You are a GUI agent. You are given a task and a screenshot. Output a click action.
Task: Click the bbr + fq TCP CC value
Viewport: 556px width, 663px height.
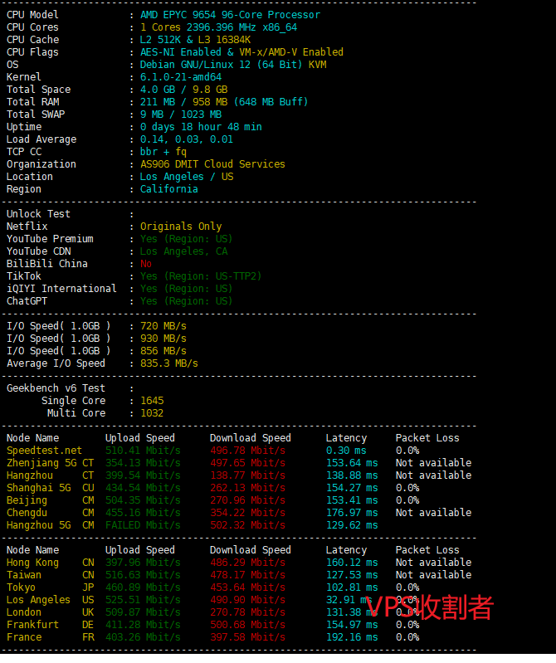(x=163, y=152)
